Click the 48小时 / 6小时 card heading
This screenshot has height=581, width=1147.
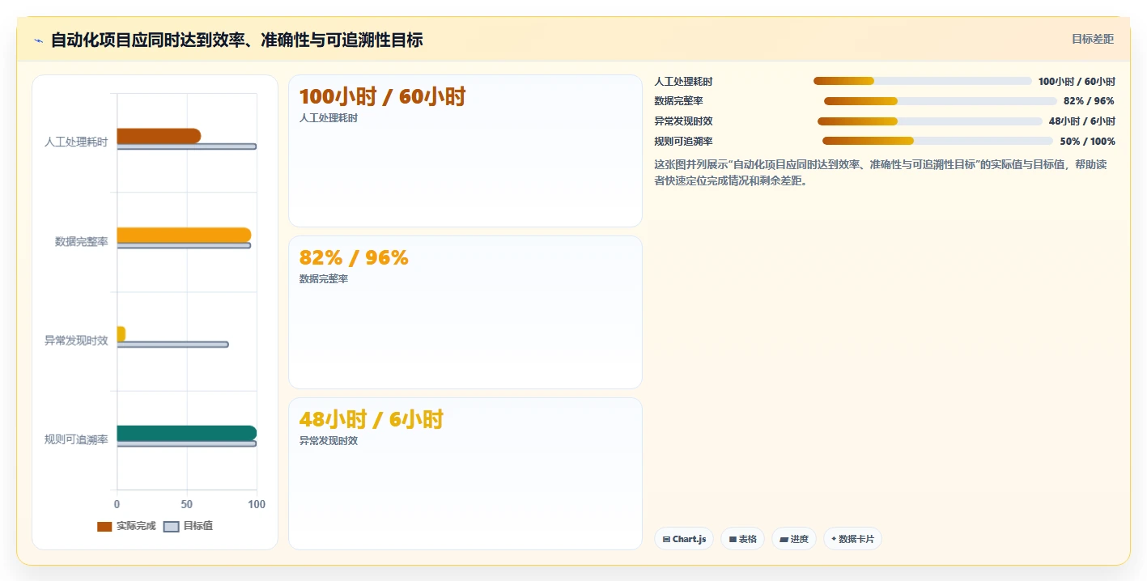[371, 419]
